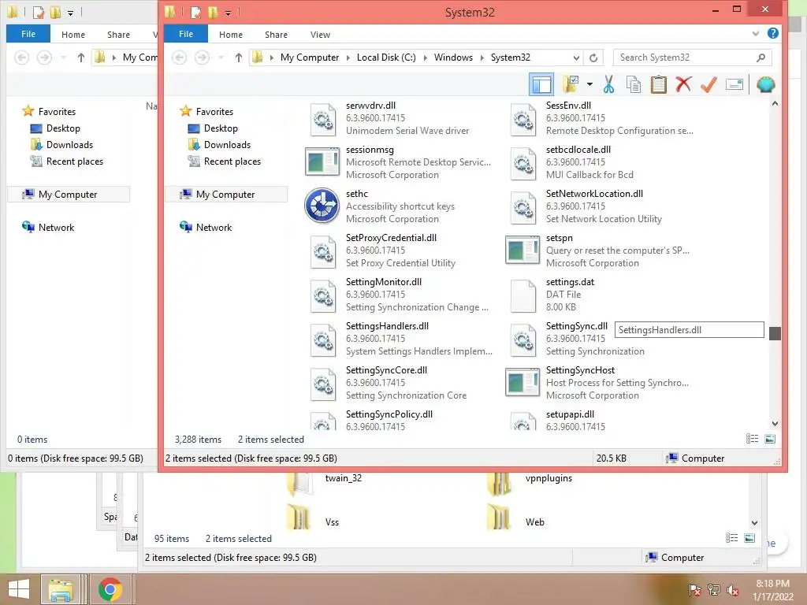Click the orange checkmark Properties icon
This screenshot has height=605, width=807.
tap(708, 84)
